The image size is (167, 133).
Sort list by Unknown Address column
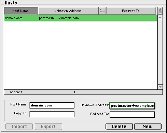68,11
